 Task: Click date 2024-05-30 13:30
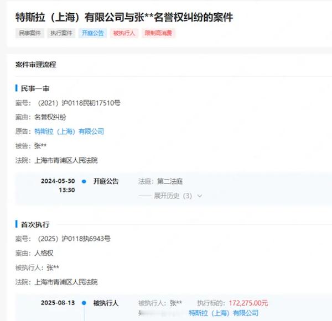(58, 186)
